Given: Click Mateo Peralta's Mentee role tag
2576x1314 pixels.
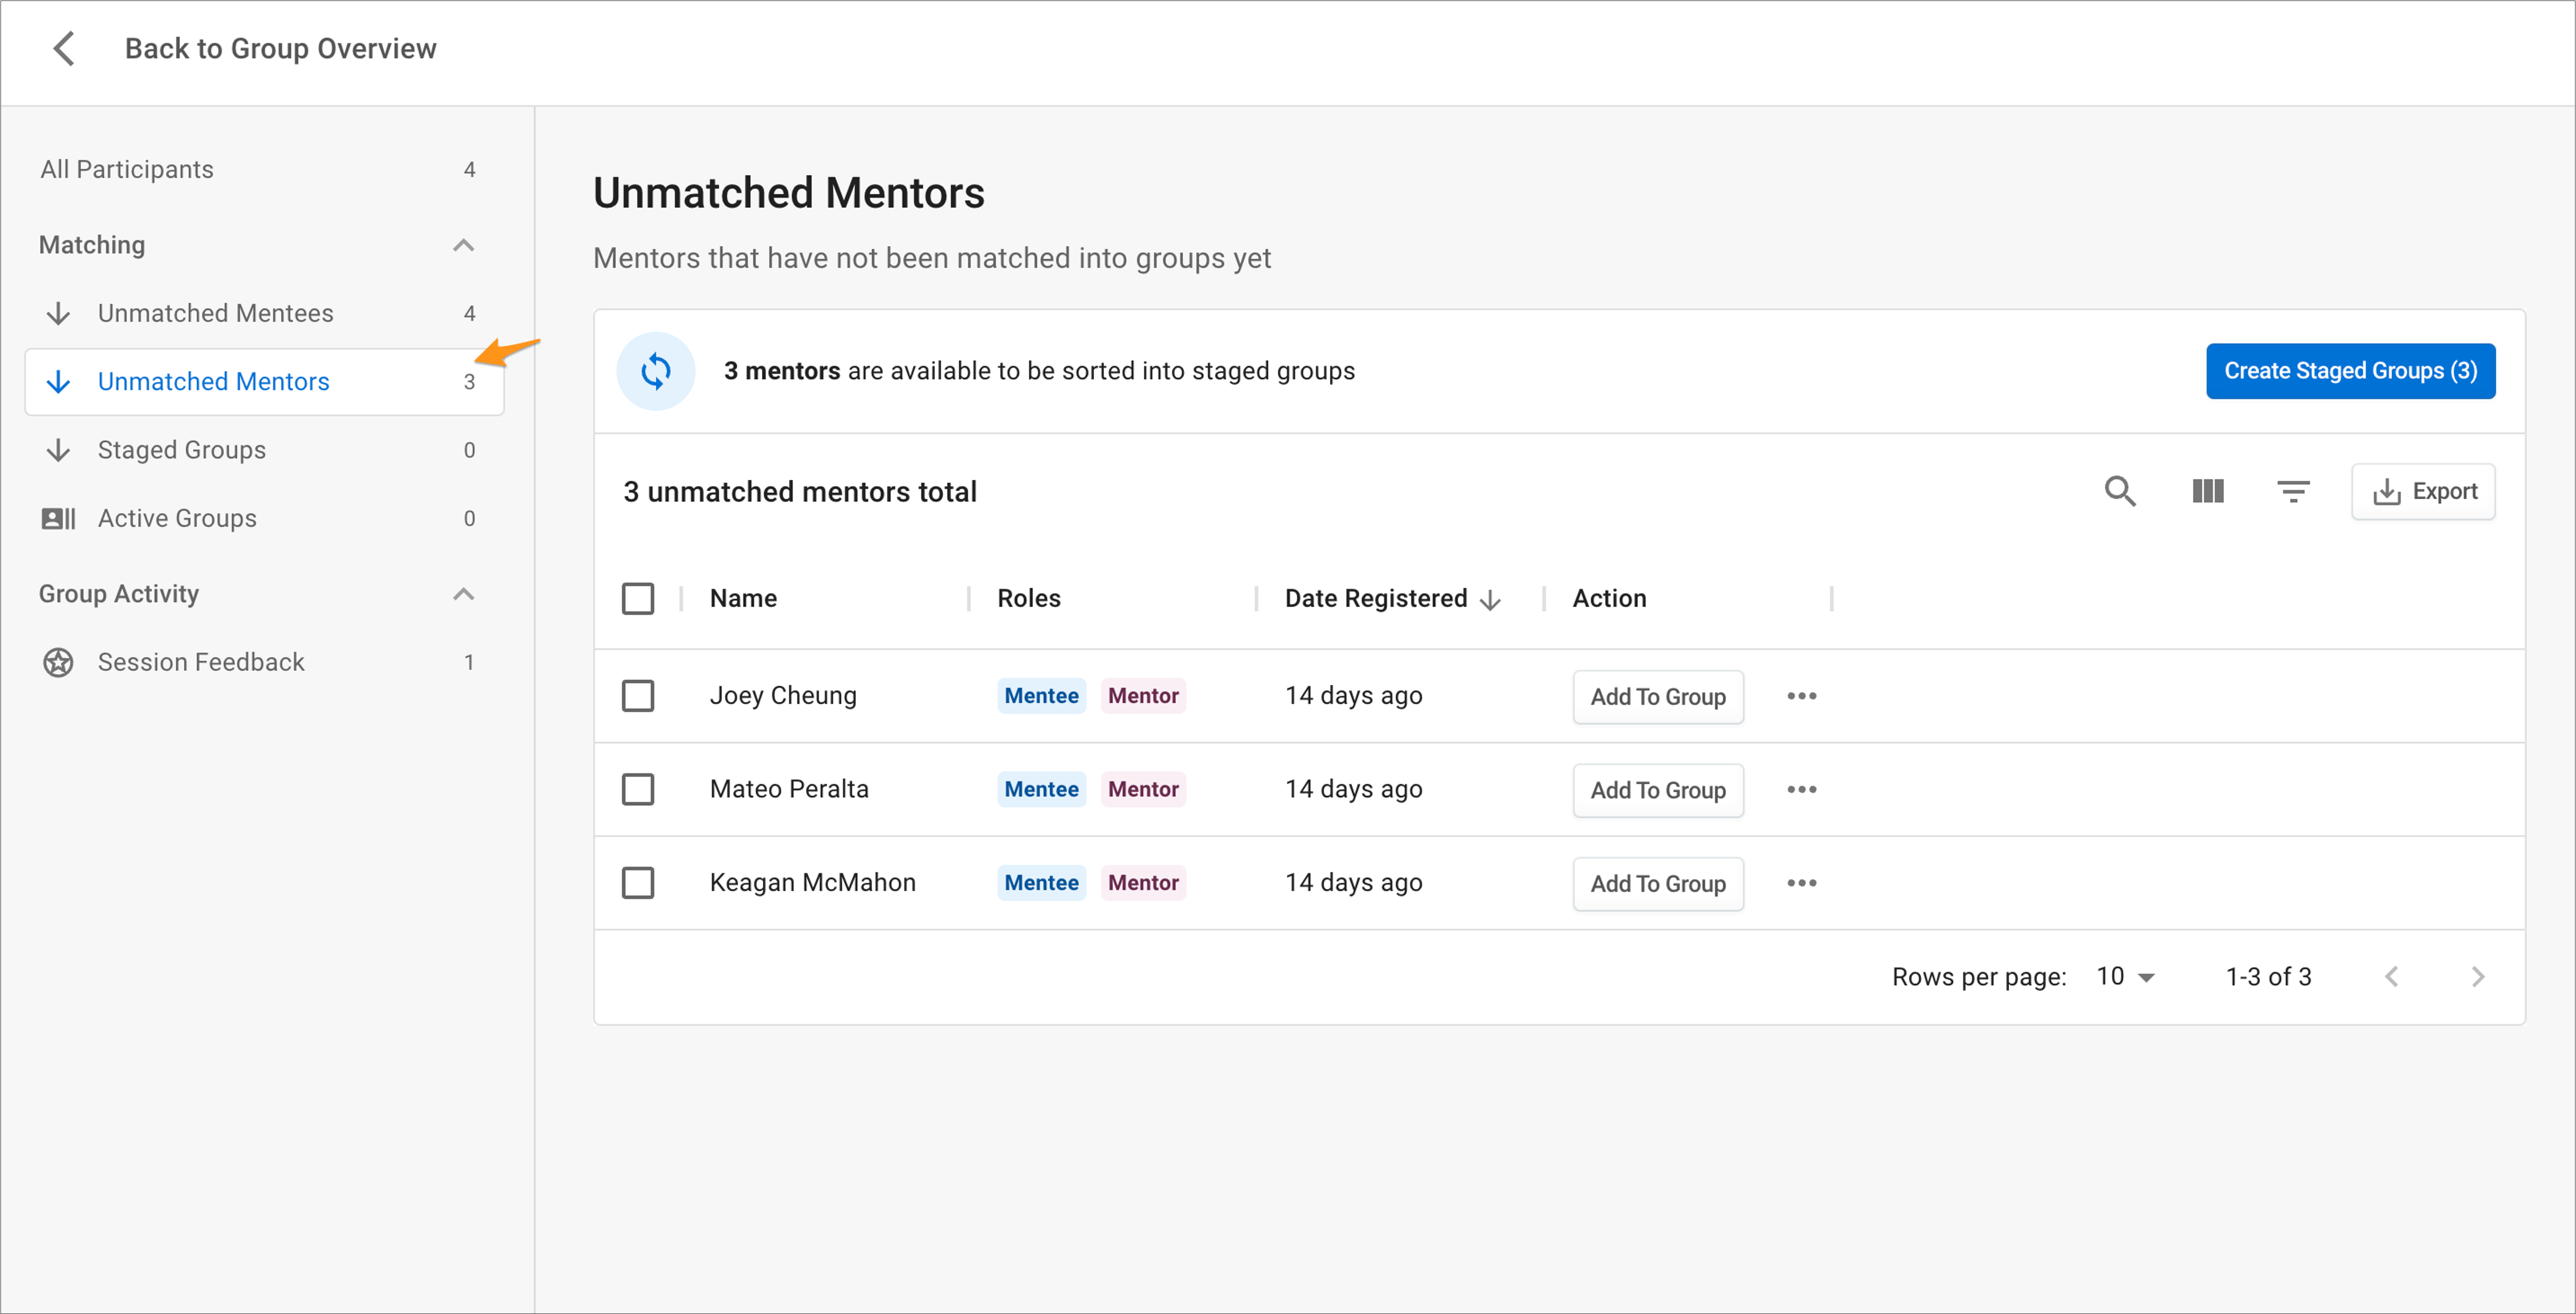Looking at the screenshot, I should [1041, 789].
